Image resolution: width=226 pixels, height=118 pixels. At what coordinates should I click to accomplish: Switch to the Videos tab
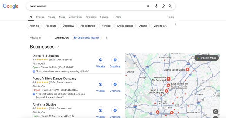pyautogui.click(x=51, y=17)
